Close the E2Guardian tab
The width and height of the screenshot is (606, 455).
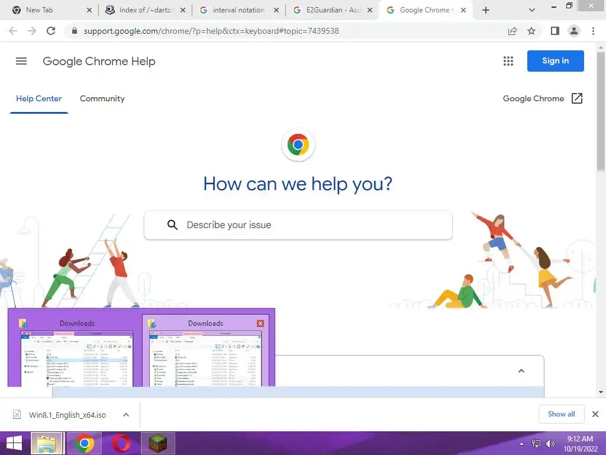[x=370, y=10]
